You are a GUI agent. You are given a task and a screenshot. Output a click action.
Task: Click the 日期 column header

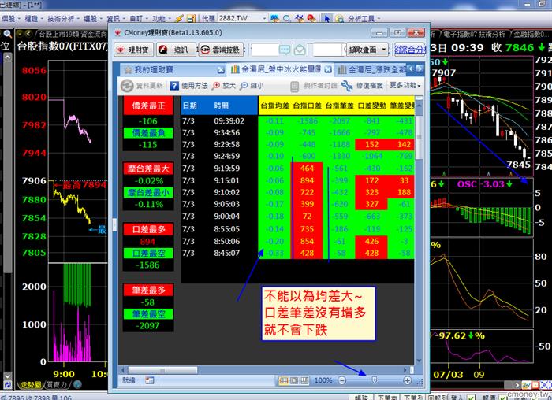click(x=190, y=106)
